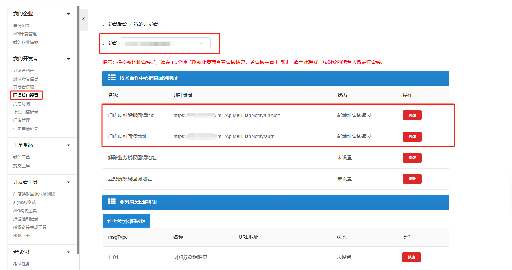This screenshot has width=512, height=270.
Task: Click 修改 for 解除业务授权回调地址
Action: click(x=412, y=157)
